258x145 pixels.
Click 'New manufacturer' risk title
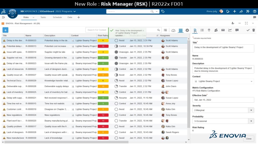(x=15, y=138)
